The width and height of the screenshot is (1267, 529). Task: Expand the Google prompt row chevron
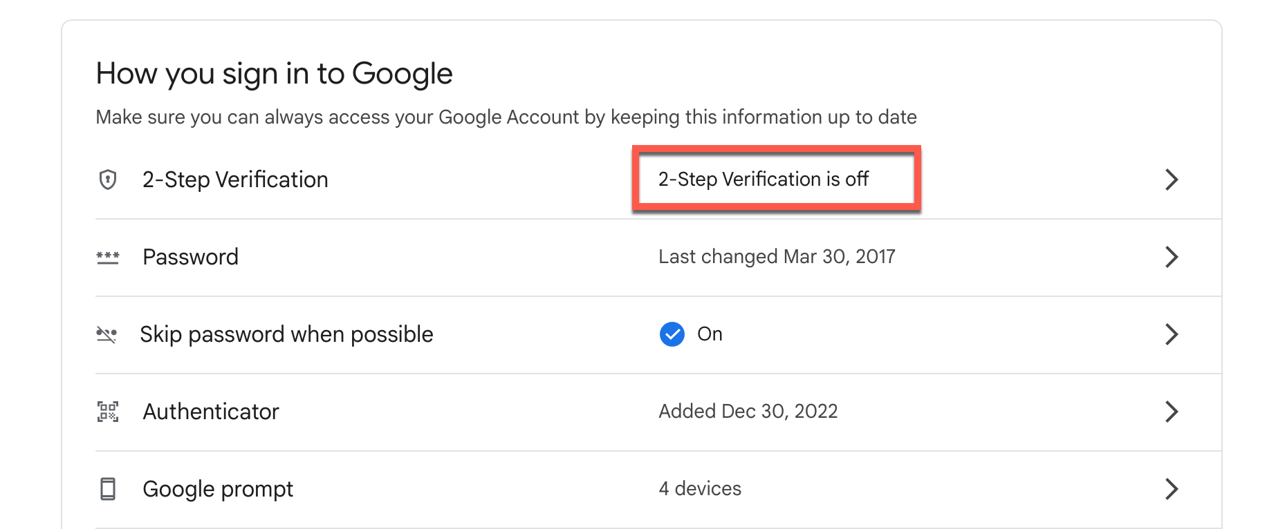1171,489
